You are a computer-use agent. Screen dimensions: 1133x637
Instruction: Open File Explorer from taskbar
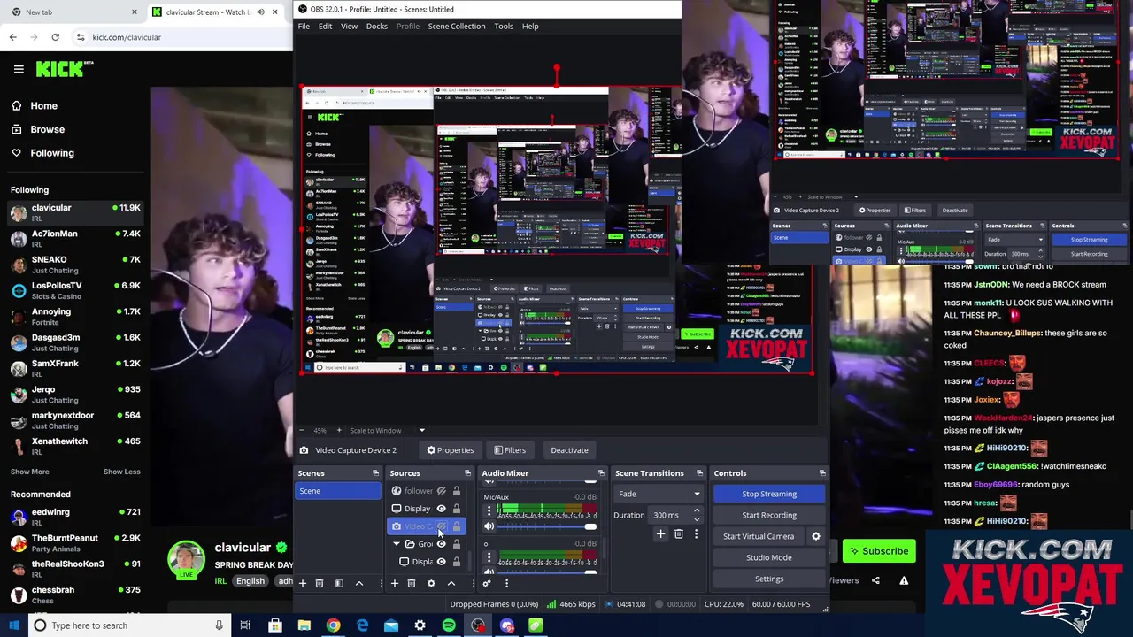(304, 625)
